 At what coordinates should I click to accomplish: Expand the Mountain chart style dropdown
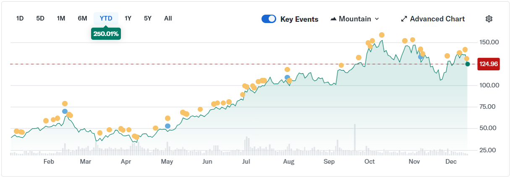point(377,19)
